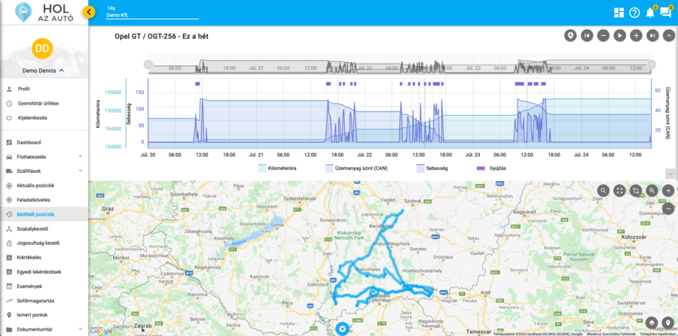Toggle the Sebesség legend series

pyautogui.click(x=430, y=168)
